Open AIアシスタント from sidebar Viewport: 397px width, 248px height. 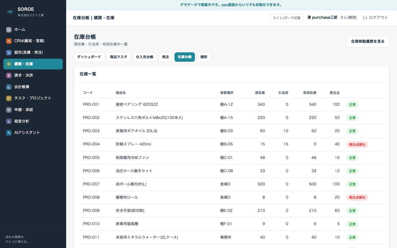coord(33,133)
